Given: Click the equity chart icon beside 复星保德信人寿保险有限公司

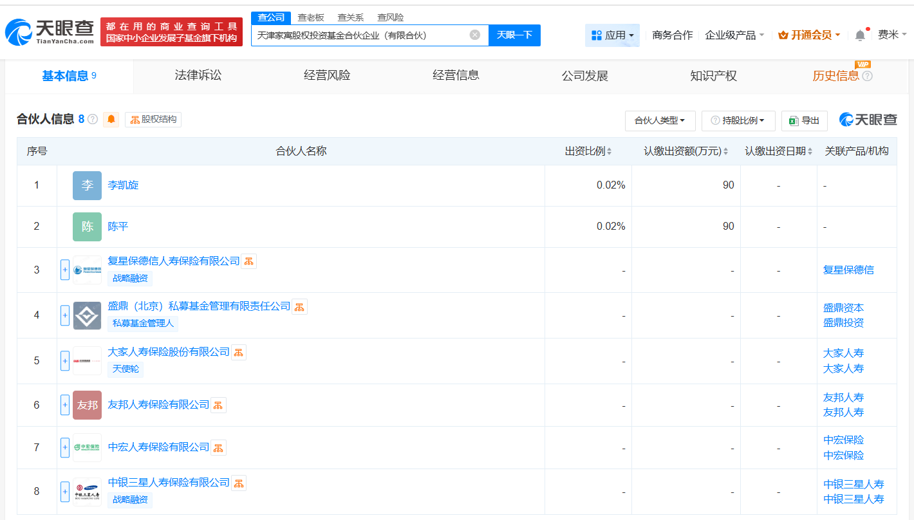Looking at the screenshot, I should pyautogui.click(x=248, y=261).
